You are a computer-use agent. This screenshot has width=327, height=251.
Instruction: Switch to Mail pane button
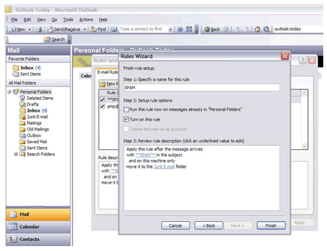point(38,215)
